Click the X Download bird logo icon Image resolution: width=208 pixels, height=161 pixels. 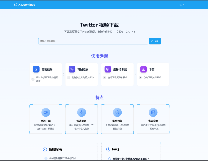tap(16, 5)
